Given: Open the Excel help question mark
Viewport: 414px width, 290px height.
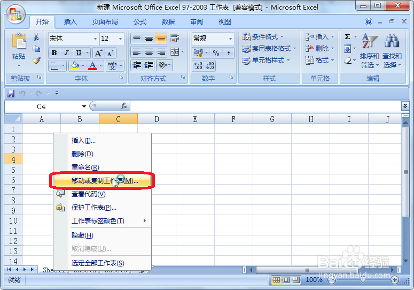Looking at the screenshot, I should pyautogui.click(x=369, y=21).
